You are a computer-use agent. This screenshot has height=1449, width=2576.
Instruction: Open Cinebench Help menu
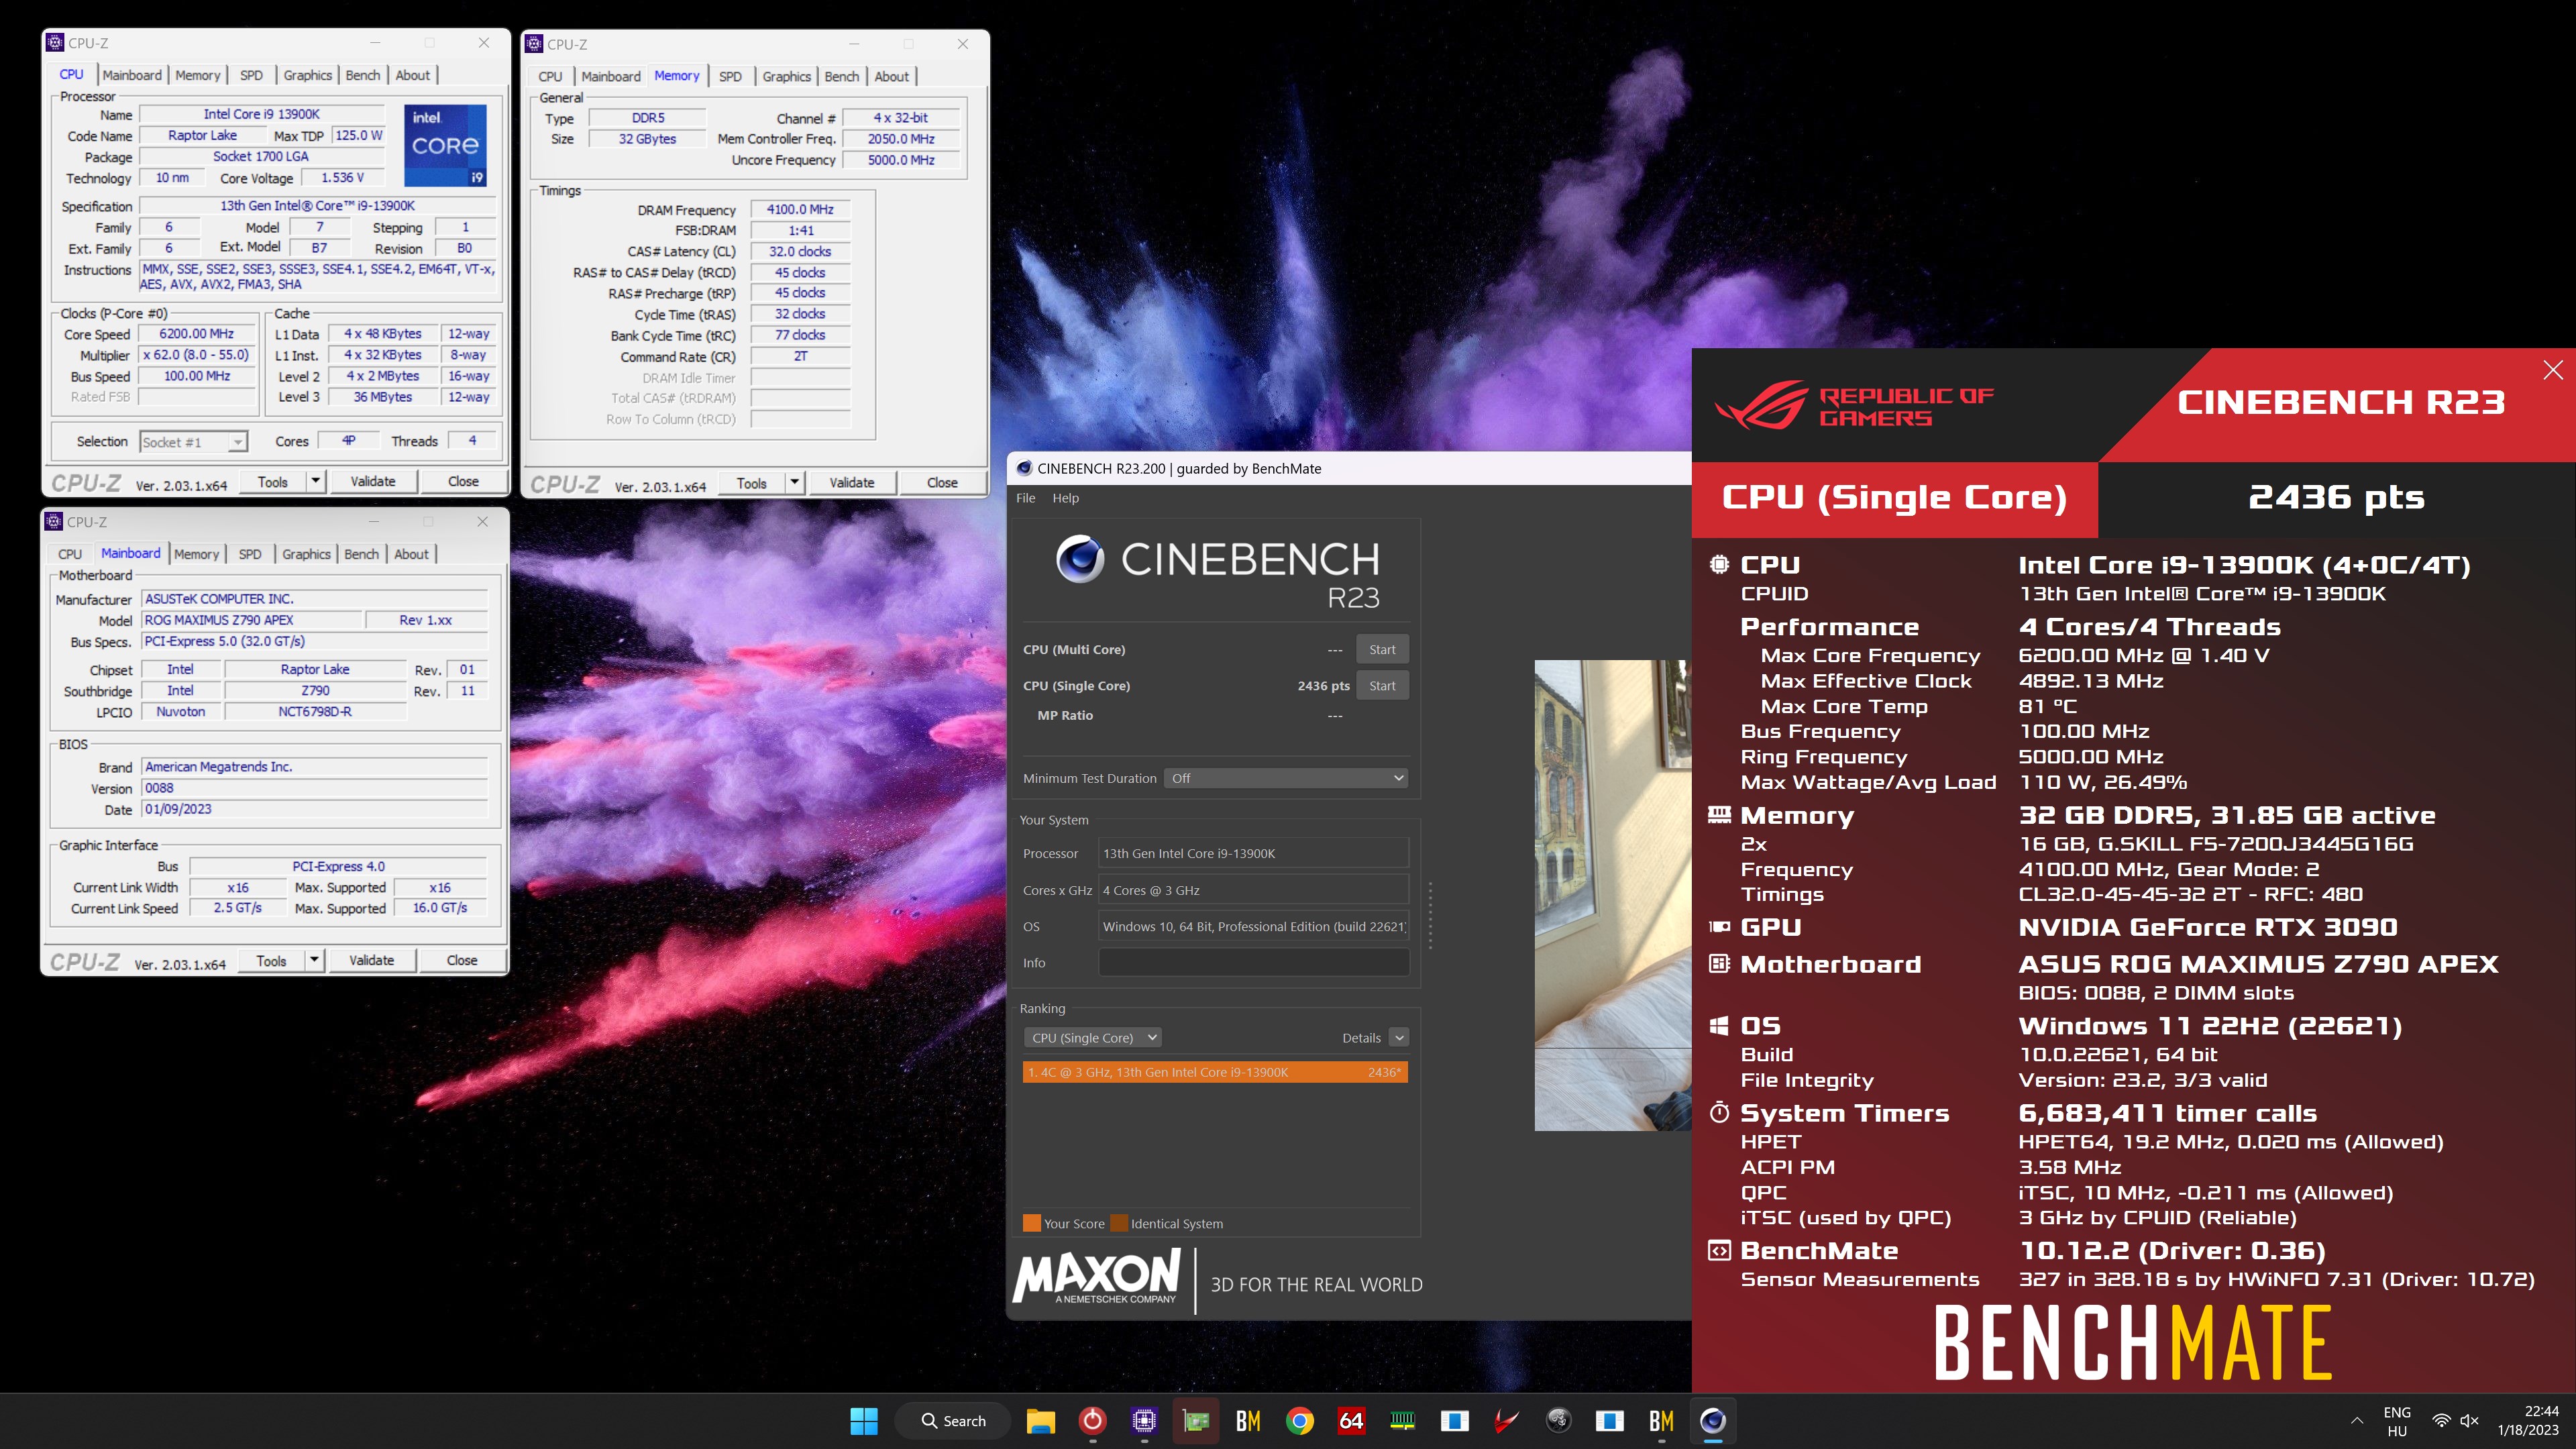tap(1065, 498)
